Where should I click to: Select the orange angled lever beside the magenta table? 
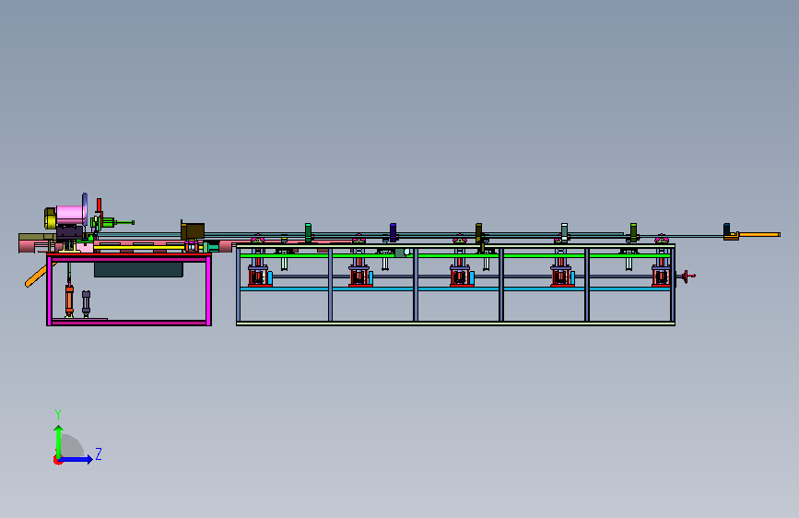(38, 277)
